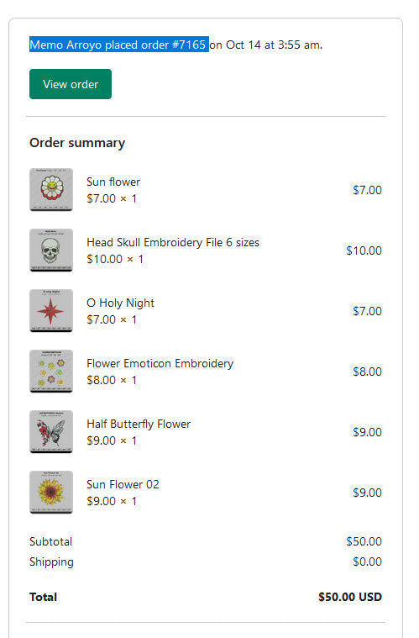Click the View order button
The width and height of the screenshot is (419, 638).
[71, 84]
